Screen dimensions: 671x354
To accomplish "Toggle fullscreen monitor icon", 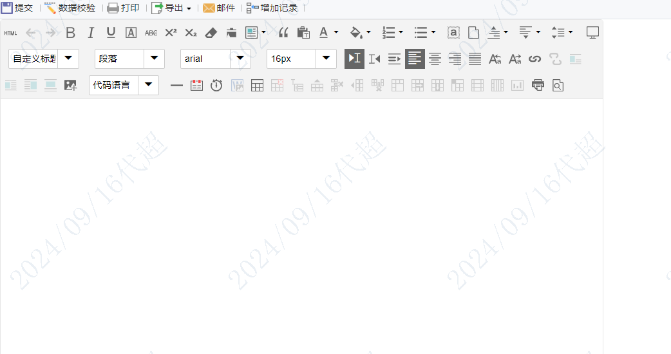I will [592, 33].
